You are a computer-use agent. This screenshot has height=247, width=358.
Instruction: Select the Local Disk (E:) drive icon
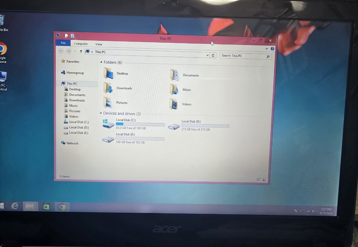pos(108,139)
